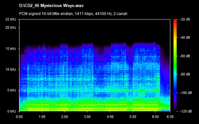199x124 pixels.
Task: Click the 5 kHz frequency axis label
Action: point(11,90)
